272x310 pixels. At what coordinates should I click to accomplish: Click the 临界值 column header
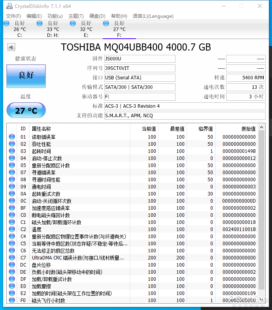(x=201, y=129)
